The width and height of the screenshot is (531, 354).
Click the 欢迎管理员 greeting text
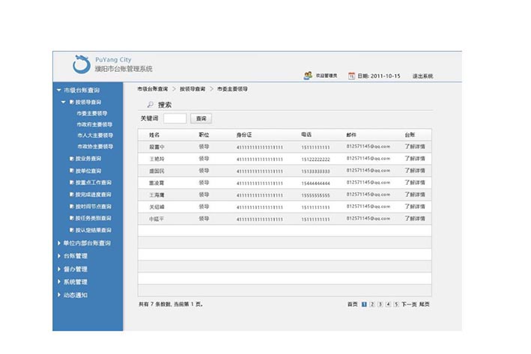pos(327,76)
